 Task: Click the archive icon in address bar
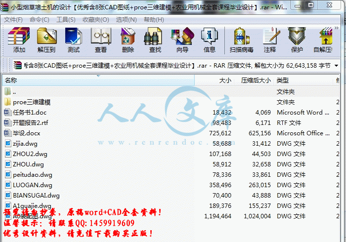click(18, 66)
